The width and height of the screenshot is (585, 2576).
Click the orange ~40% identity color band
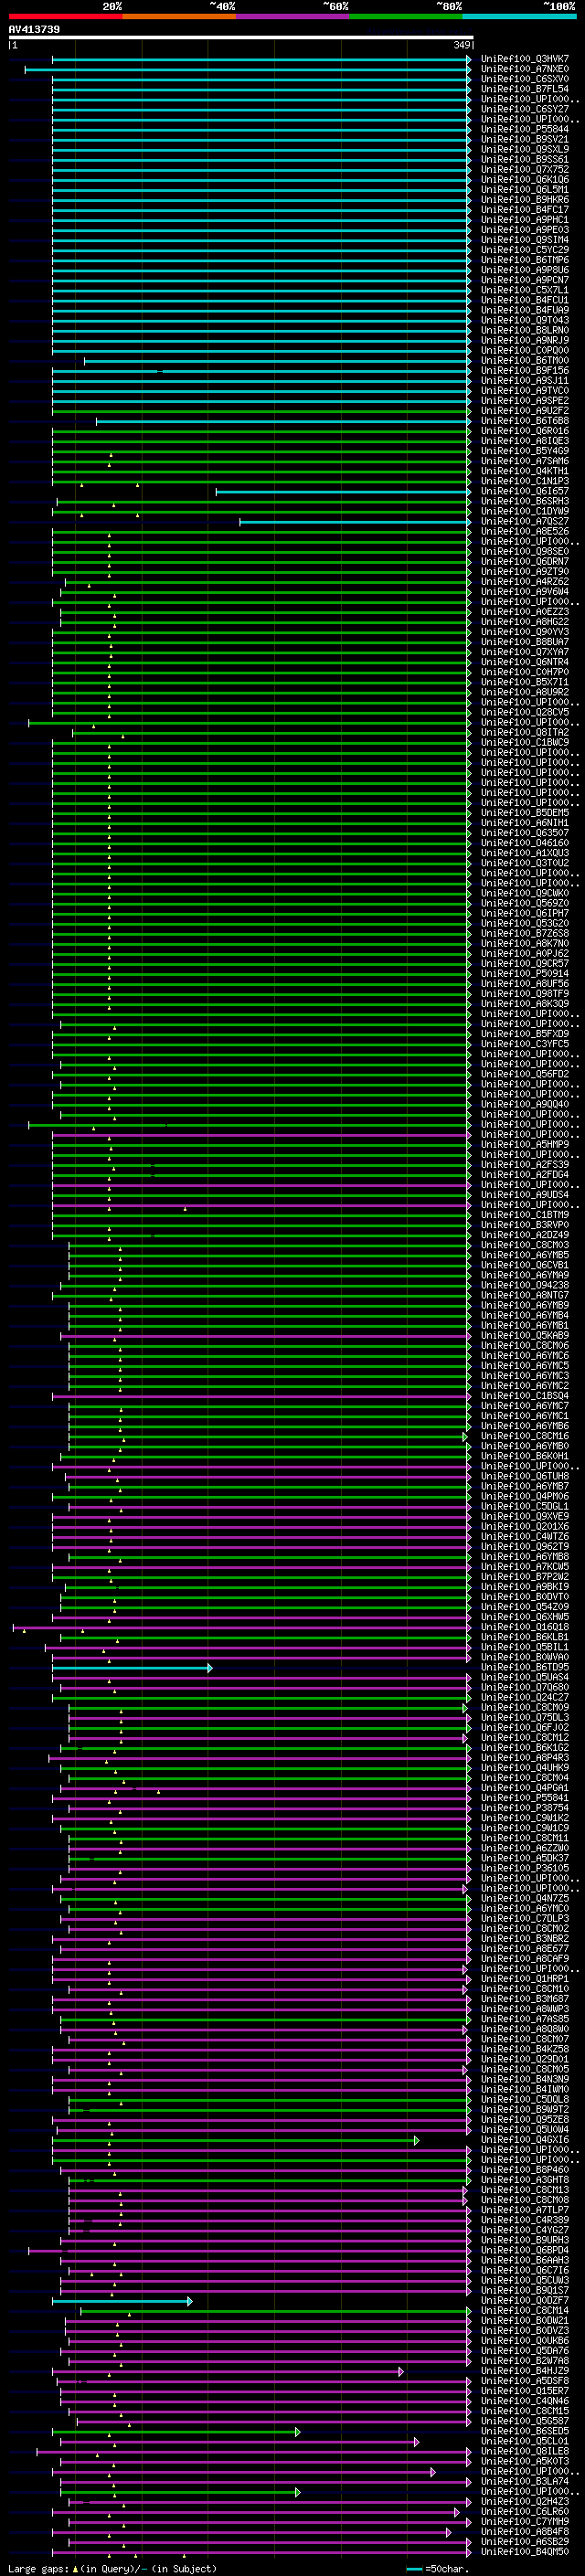179,16
